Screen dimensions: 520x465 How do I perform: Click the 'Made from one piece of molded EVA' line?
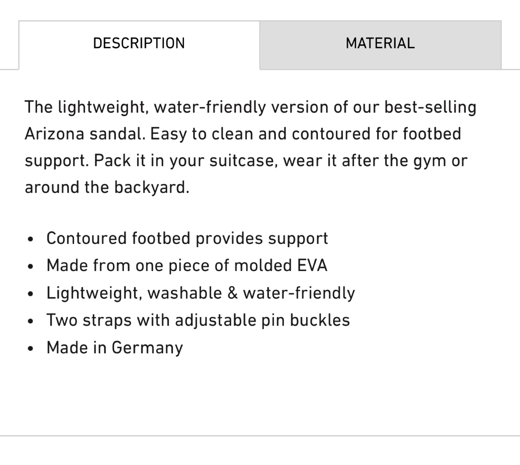coord(187,266)
